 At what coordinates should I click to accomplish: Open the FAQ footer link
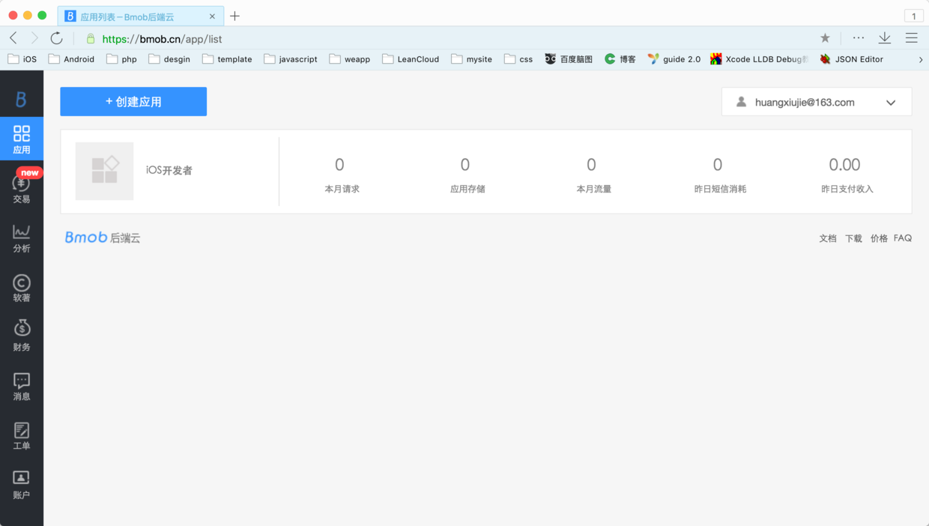click(x=903, y=238)
